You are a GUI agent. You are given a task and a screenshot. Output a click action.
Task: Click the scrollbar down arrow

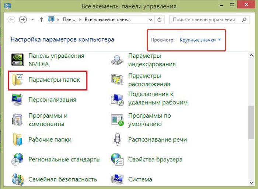click(x=251, y=183)
